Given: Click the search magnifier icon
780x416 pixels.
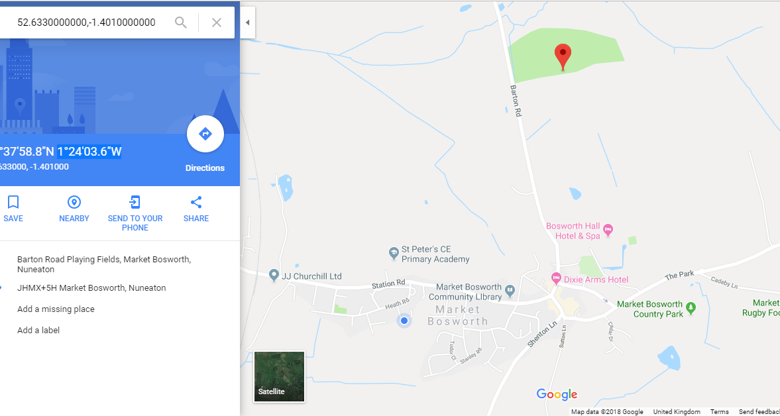Looking at the screenshot, I should click(180, 23).
